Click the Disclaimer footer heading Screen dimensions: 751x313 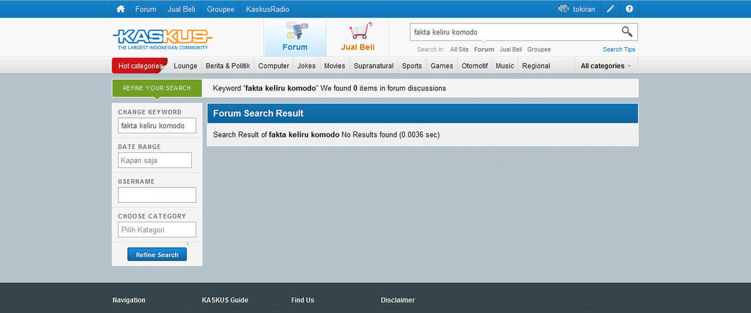point(398,300)
